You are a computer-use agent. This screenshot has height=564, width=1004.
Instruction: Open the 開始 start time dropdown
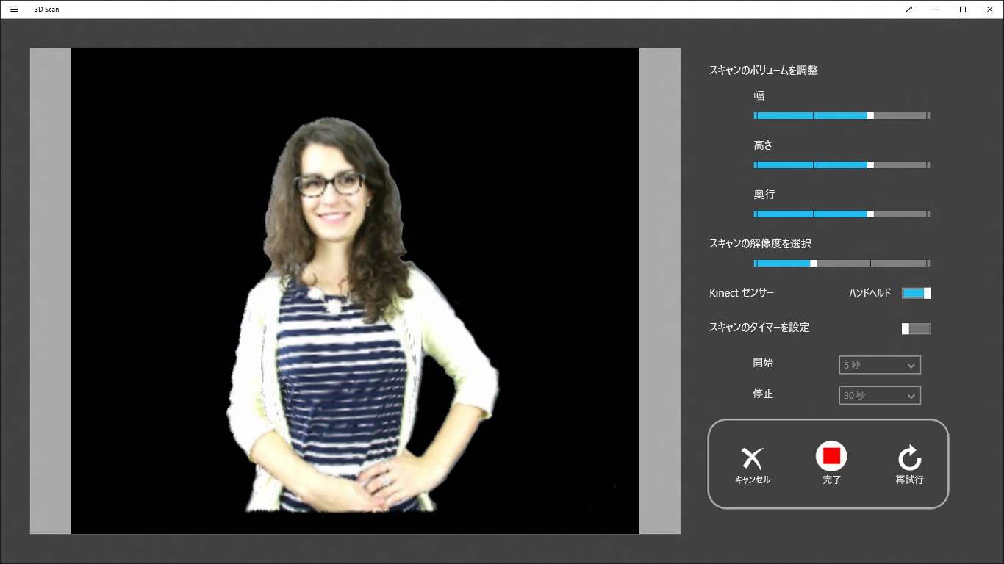(879, 364)
